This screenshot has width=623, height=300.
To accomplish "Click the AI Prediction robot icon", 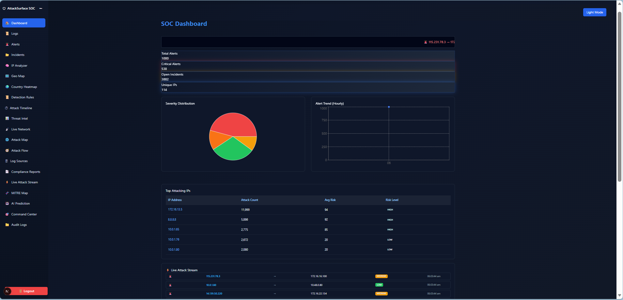I will (x=7, y=204).
